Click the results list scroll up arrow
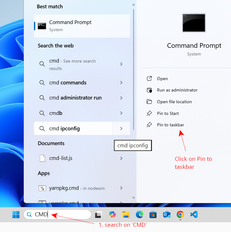231x232 pixels. tap(133, 4)
